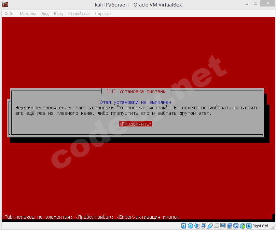The height and width of the screenshot is (230, 276).
Task: Click the Right Ctrl host key label
Action: [260, 226]
